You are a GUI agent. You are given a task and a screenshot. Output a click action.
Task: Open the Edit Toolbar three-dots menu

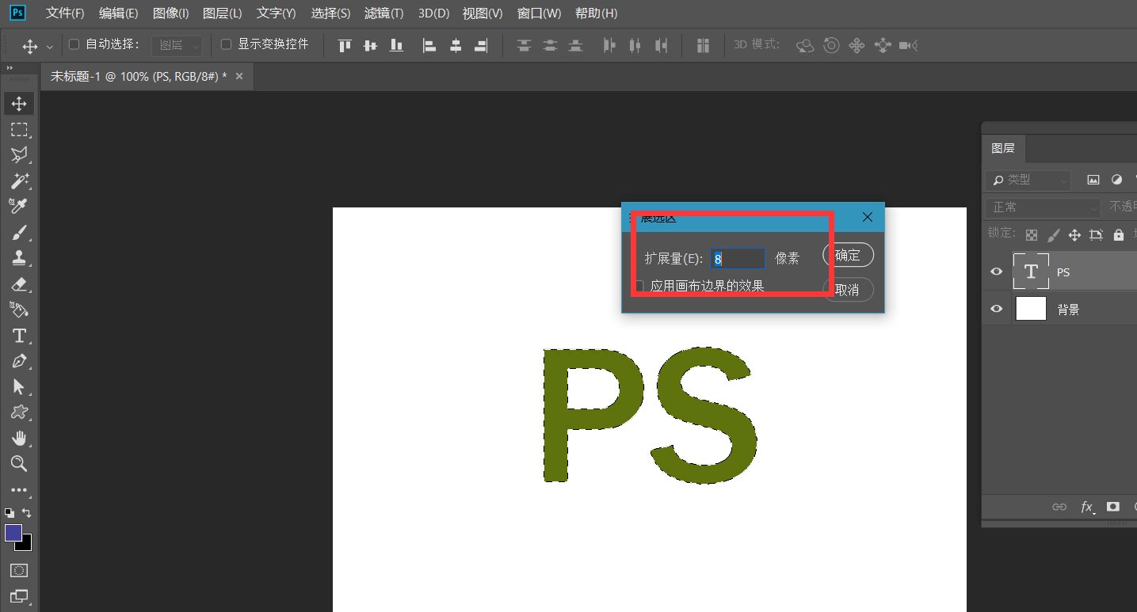click(x=19, y=490)
